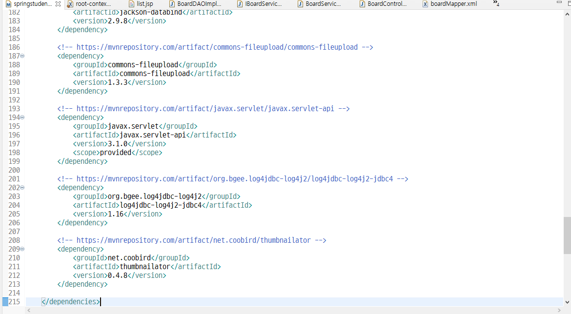Close the springstuden... editor tab

click(x=58, y=4)
